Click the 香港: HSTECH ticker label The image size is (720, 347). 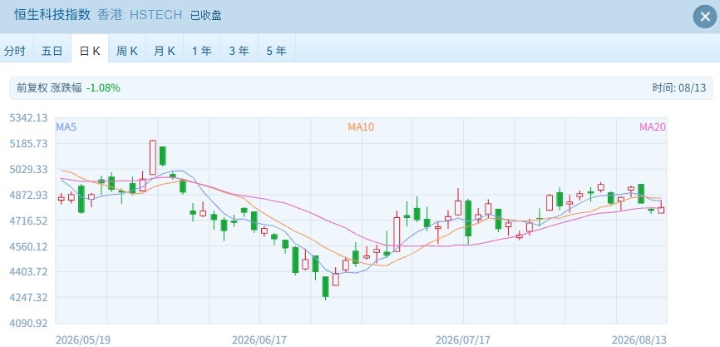140,15
